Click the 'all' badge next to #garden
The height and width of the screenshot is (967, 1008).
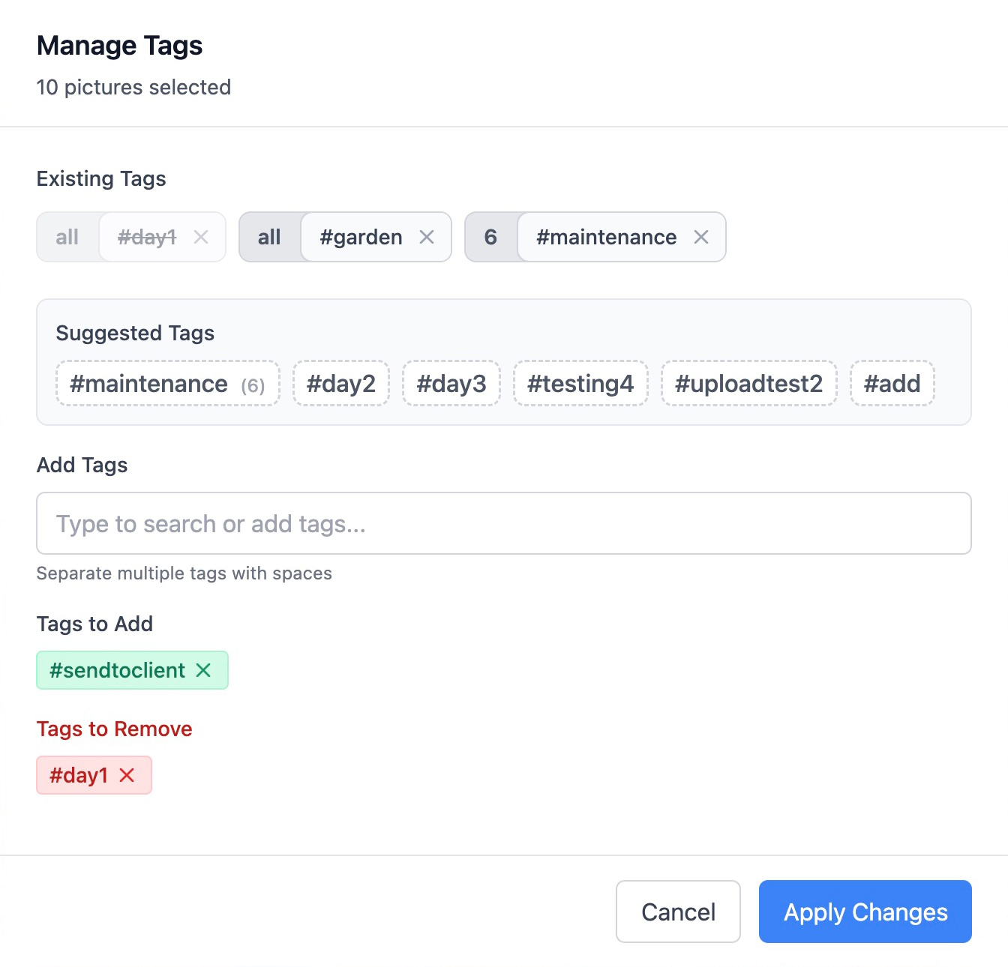(x=269, y=237)
